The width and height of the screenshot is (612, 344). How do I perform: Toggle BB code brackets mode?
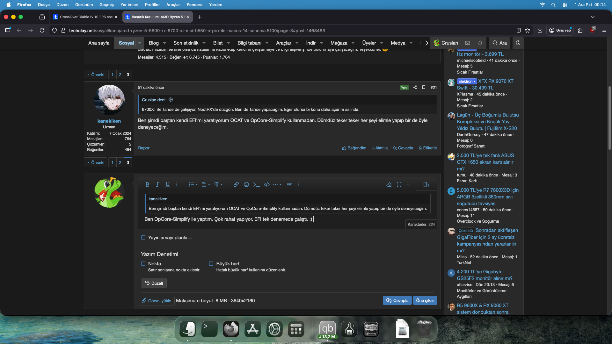[399, 184]
